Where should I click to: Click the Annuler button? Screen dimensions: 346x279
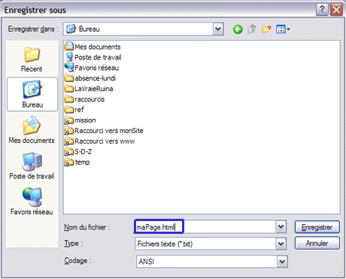(317, 243)
